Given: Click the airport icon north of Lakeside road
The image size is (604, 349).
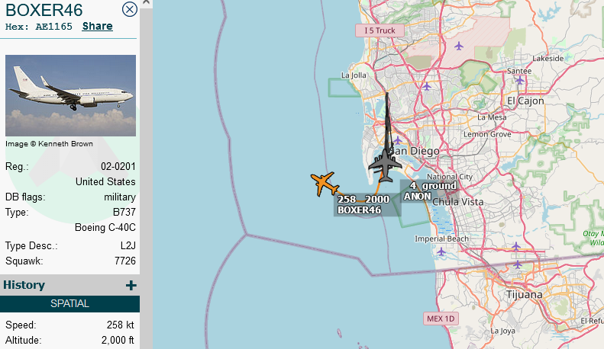Looking at the screenshot, I should (458, 46).
